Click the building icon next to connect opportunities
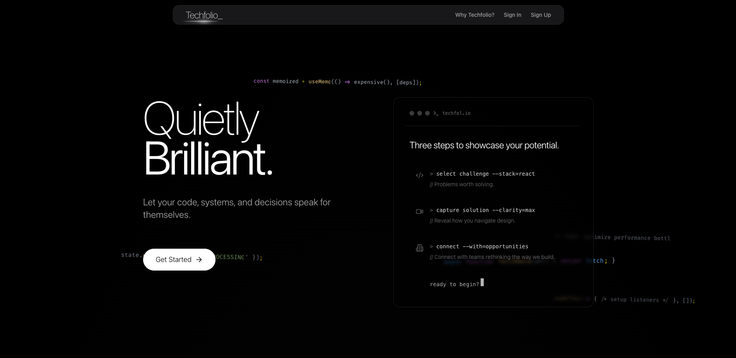The height and width of the screenshot is (358, 736). coord(420,248)
